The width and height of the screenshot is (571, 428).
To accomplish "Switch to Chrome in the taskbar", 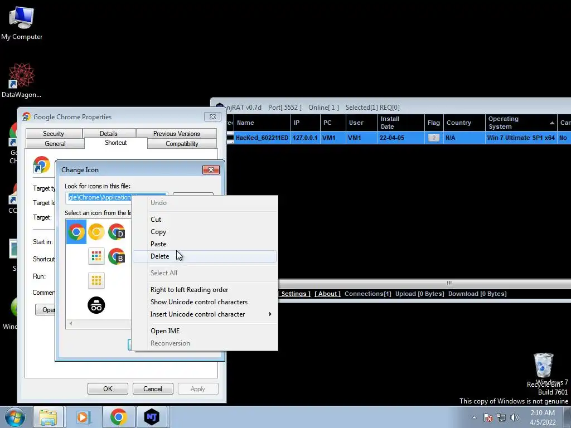I will pyautogui.click(x=118, y=417).
